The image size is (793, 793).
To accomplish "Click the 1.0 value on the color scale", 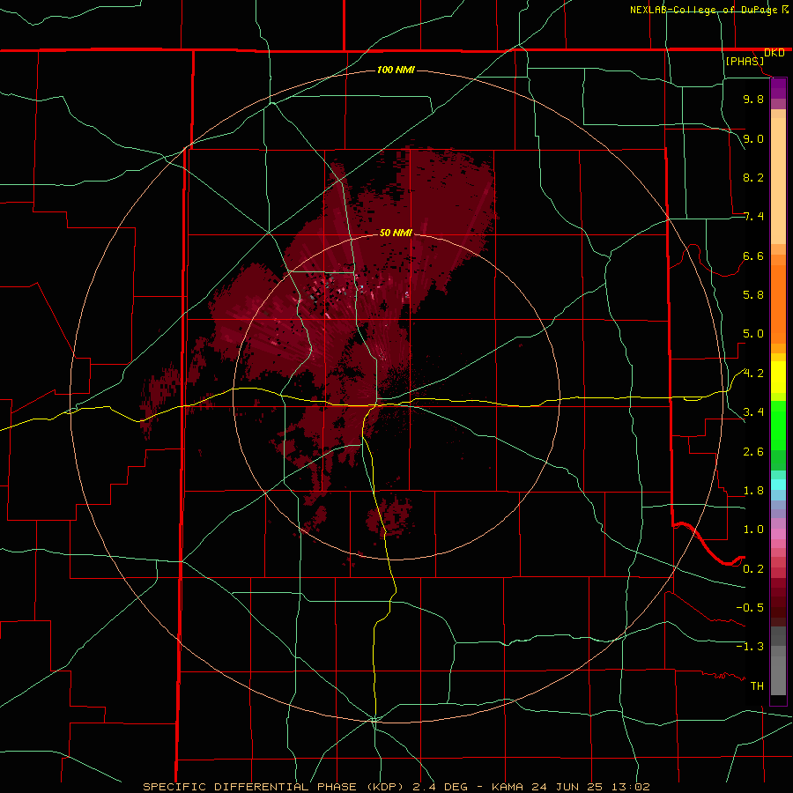I will 753,530.
